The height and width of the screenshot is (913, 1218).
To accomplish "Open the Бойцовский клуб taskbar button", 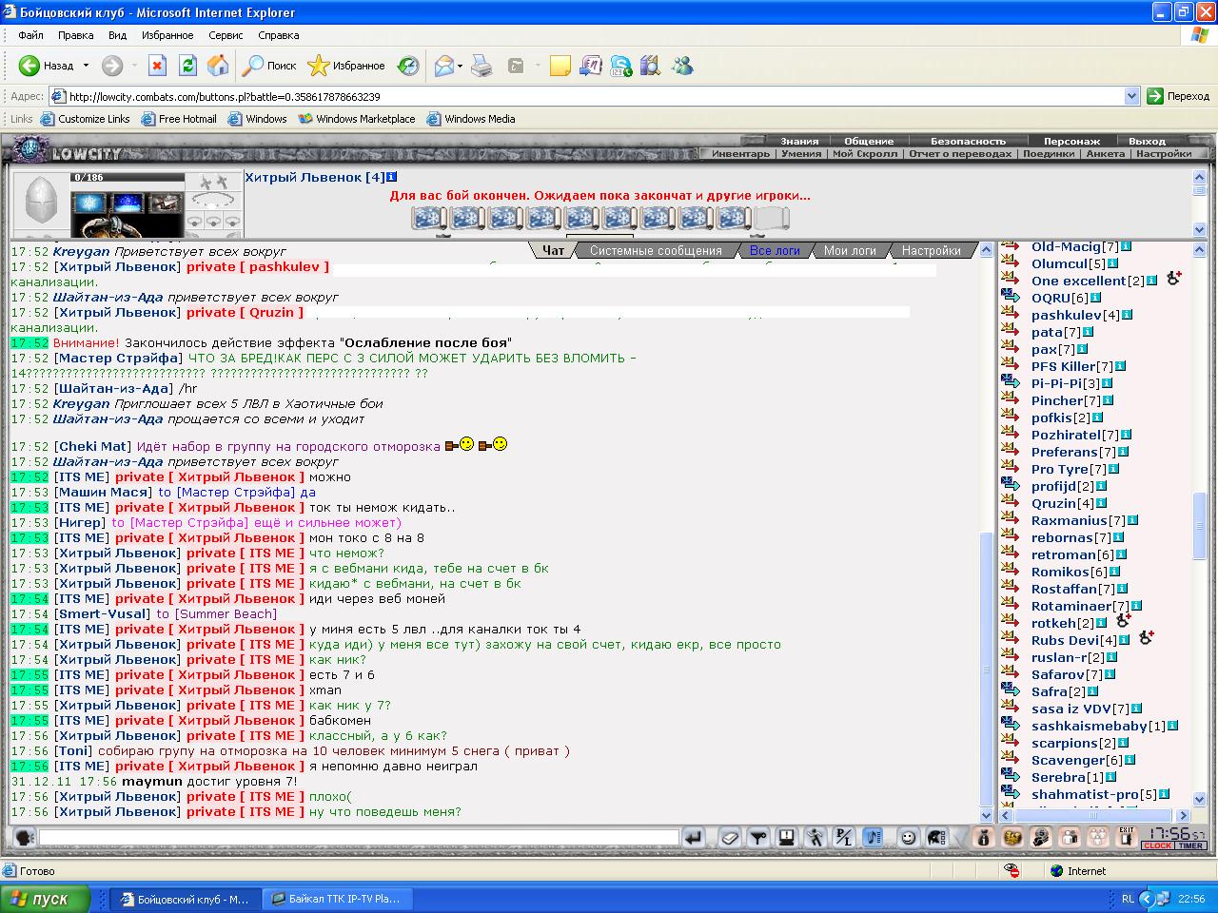I will (x=185, y=899).
